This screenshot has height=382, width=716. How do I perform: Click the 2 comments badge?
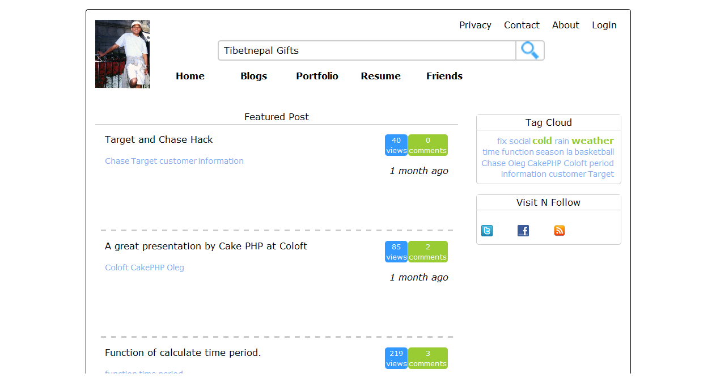coord(428,252)
